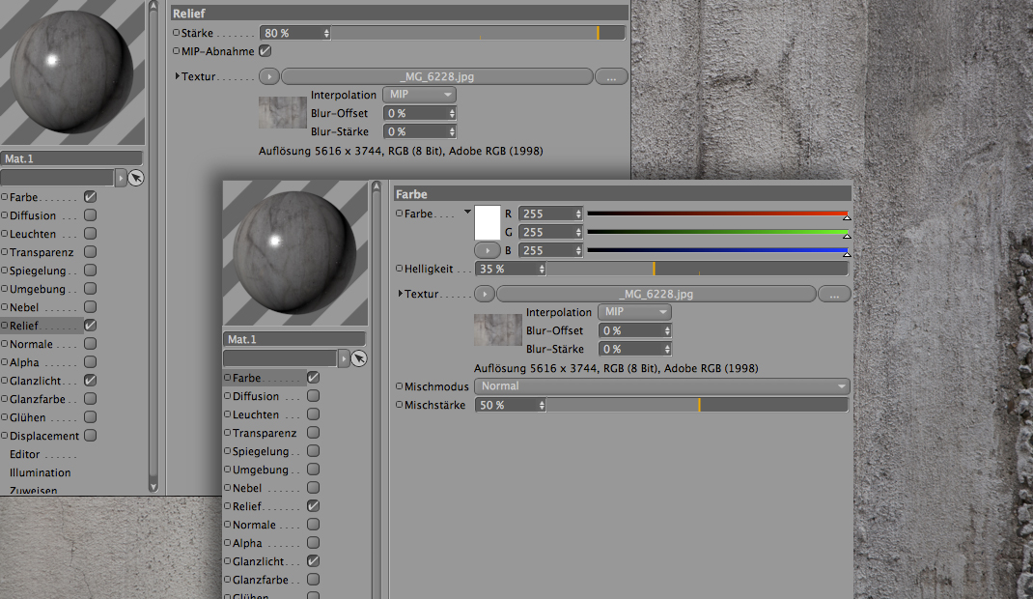The height and width of the screenshot is (599, 1033).
Task: Disable the MIP-Abnahme checkbox
Action: (265, 51)
